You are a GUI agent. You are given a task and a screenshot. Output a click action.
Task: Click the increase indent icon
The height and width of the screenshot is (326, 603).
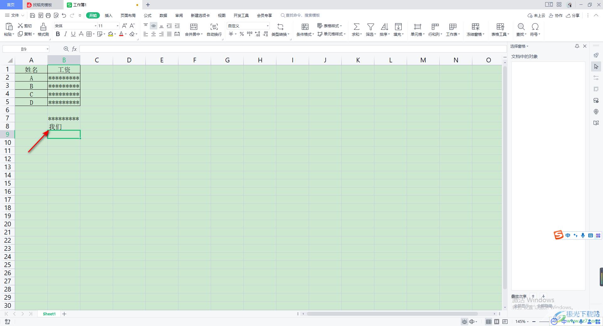pyautogui.click(x=177, y=26)
